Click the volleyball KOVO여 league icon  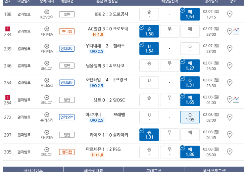pyautogui.click(x=47, y=12)
